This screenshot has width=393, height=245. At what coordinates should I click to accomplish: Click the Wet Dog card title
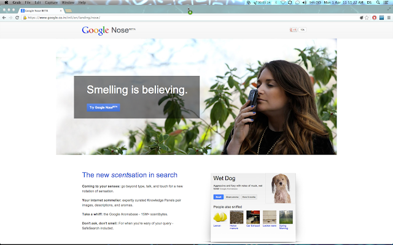tap(224, 178)
